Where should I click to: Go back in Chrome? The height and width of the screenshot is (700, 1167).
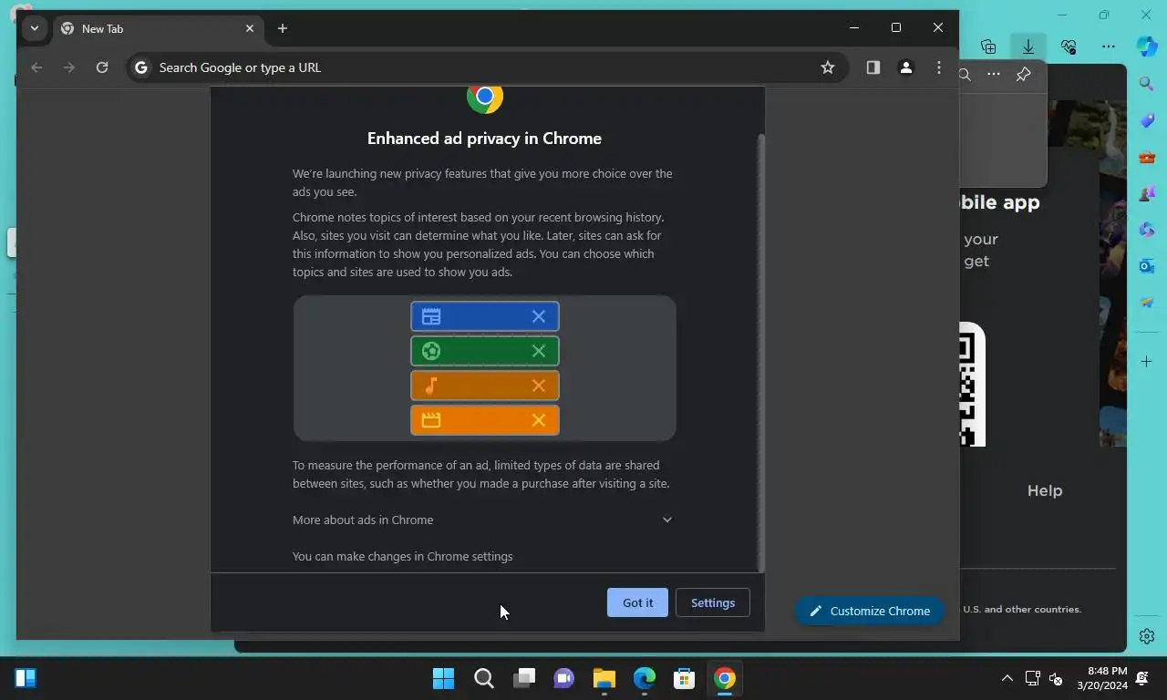[x=36, y=67]
